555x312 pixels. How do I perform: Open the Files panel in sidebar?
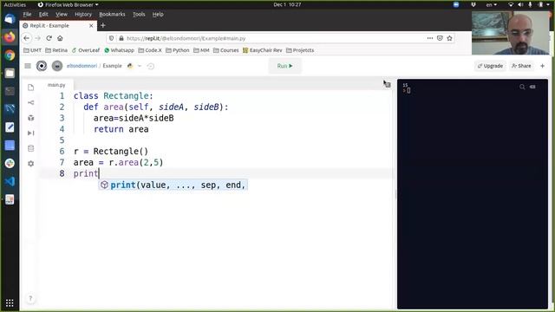pyautogui.click(x=31, y=88)
